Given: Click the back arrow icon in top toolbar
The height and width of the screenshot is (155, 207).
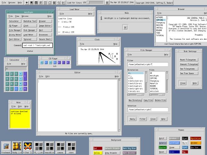Looking at the screenshot, I should [27, 3].
